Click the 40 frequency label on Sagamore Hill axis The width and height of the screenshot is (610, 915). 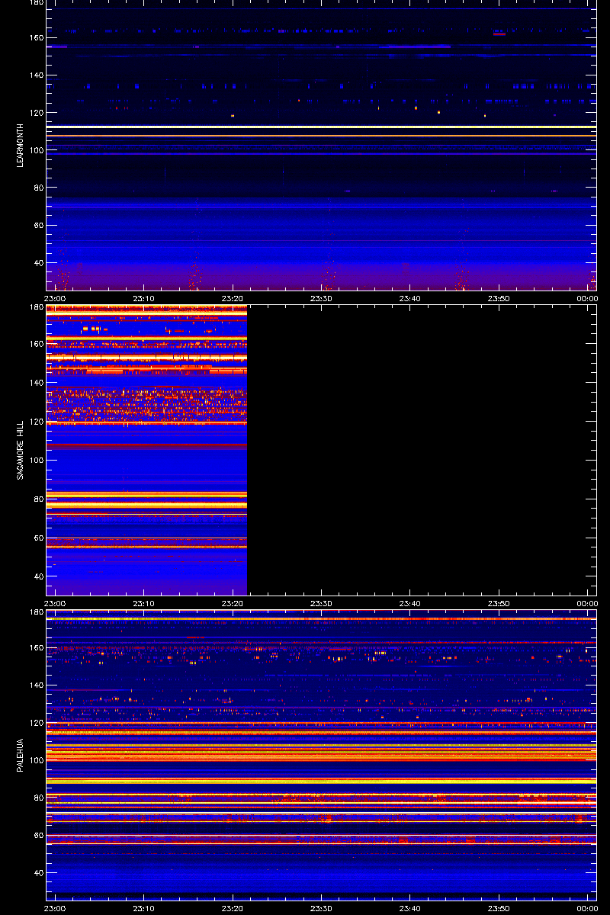[x=39, y=577]
